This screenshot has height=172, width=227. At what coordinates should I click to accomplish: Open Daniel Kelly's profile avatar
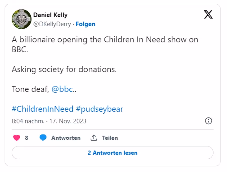click(22, 19)
